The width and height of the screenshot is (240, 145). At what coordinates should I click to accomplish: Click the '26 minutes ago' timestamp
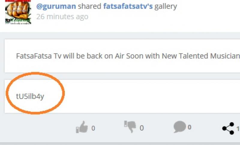click(62, 17)
